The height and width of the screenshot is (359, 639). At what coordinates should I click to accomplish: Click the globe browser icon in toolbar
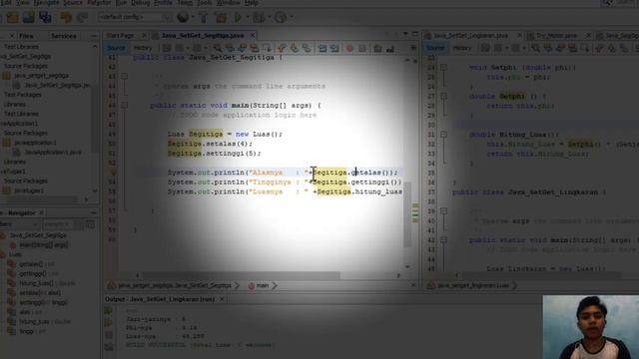183,17
